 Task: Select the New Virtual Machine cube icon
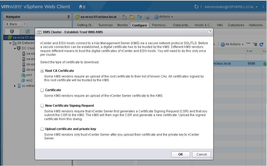[x=139, y=17]
